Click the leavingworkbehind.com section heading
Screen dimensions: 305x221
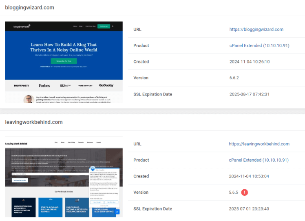tap(34, 122)
